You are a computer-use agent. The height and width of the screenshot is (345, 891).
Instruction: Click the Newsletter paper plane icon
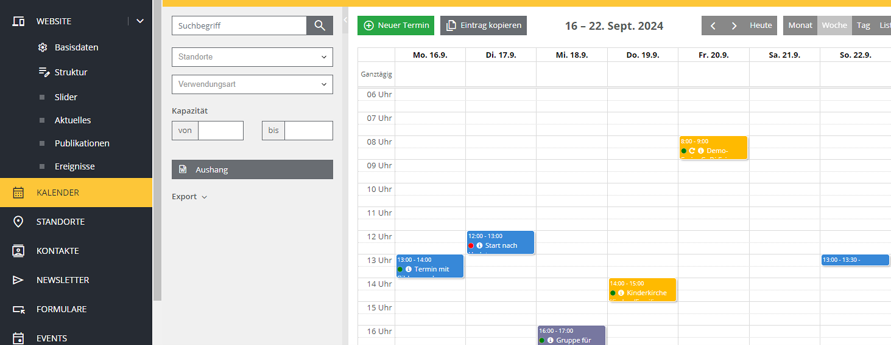coord(18,280)
